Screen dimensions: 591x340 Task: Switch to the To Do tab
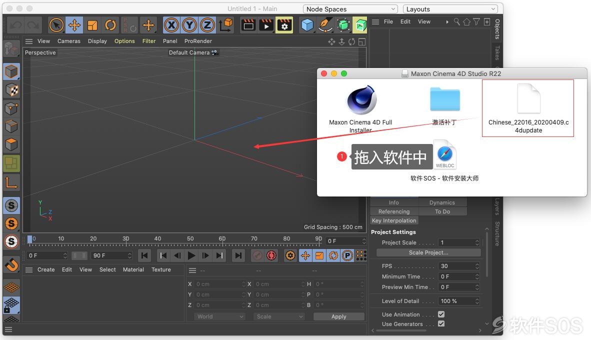click(442, 211)
